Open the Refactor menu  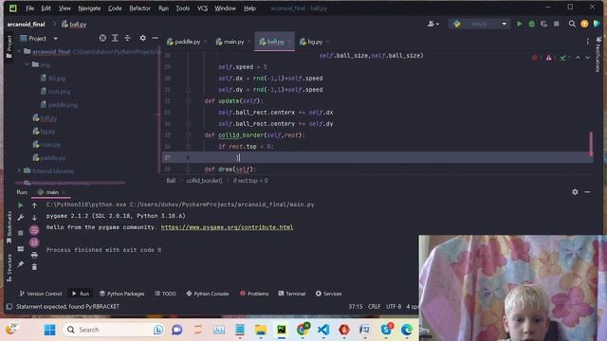pos(139,9)
